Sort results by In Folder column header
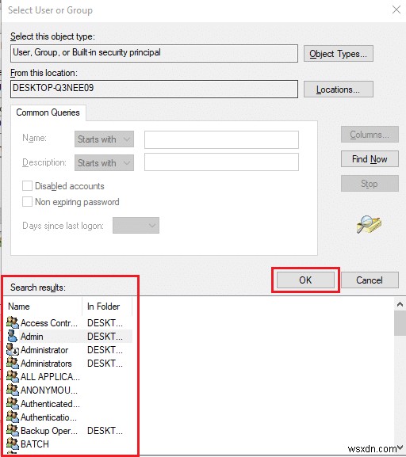The height and width of the screenshot is (457, 406). [x=107, y=307]
